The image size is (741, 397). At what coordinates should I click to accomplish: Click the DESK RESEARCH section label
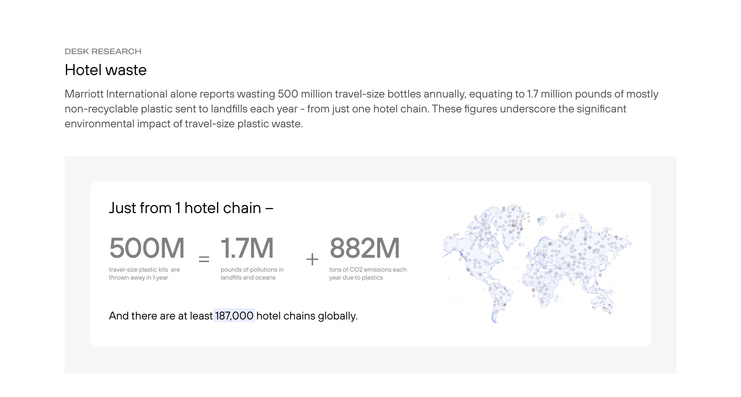pyautogui.click(x=103, y=51)
